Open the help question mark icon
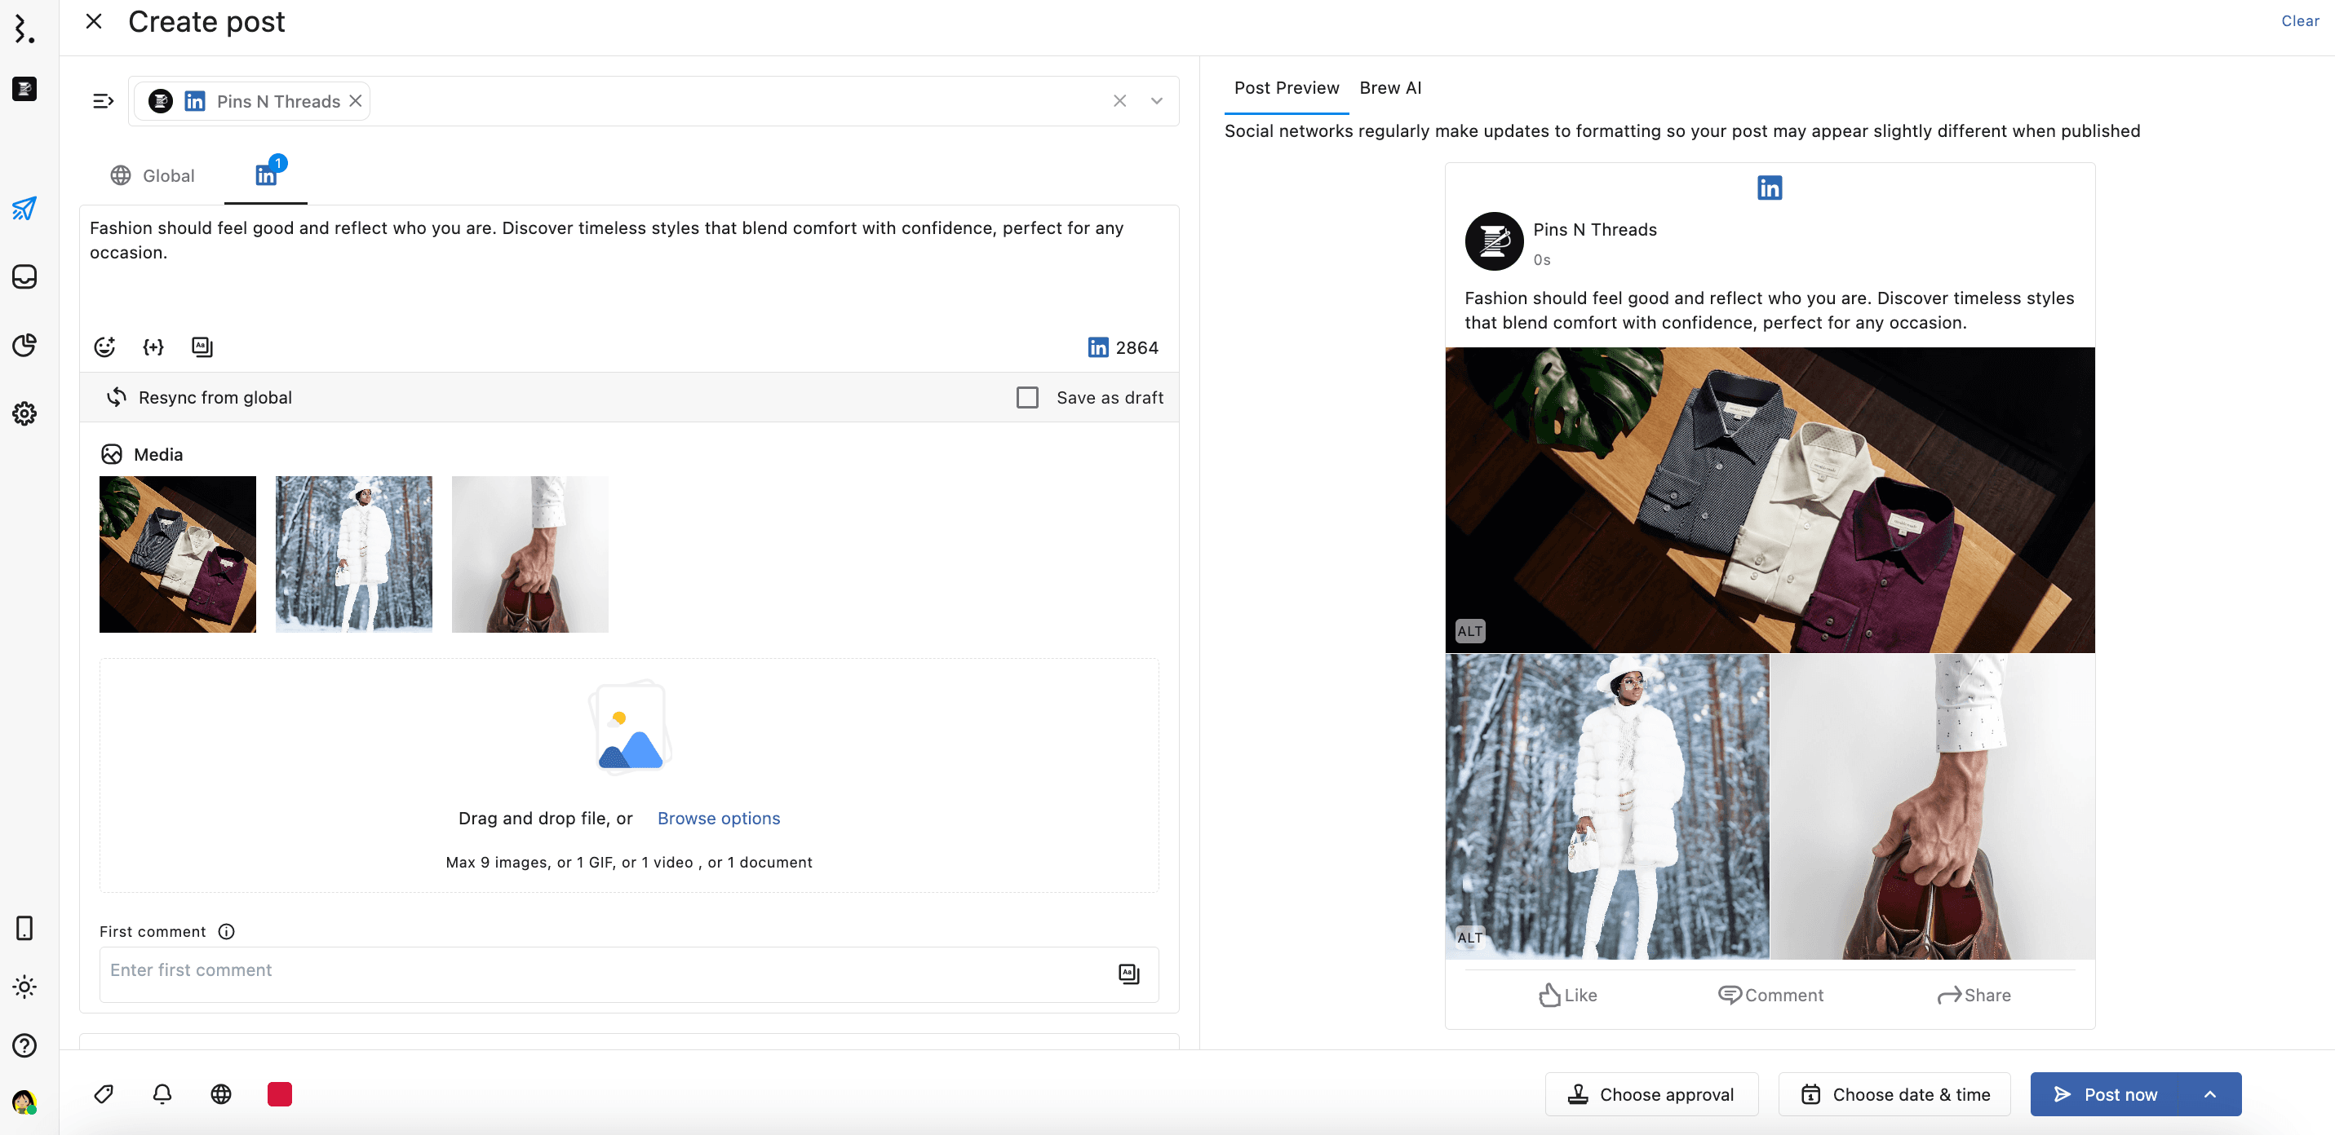2335x1135 pixels. (24, 1045)
